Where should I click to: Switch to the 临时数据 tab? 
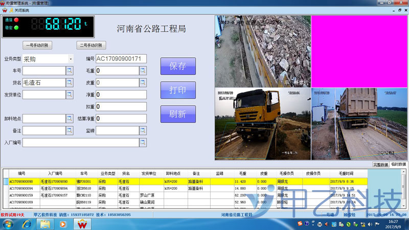click(399, 164)
